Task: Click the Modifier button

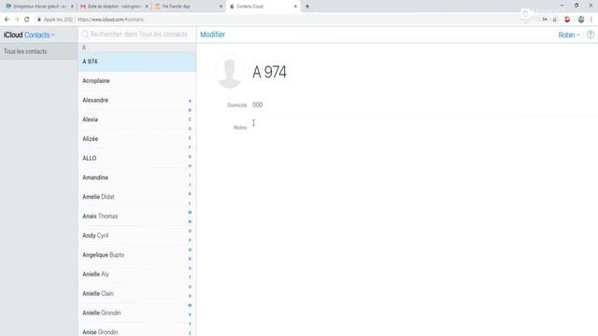Action: tap(212, 35)
